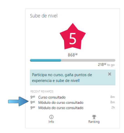Click the 'Info' text link
This screenshot has width=124, height=133.
51,122
